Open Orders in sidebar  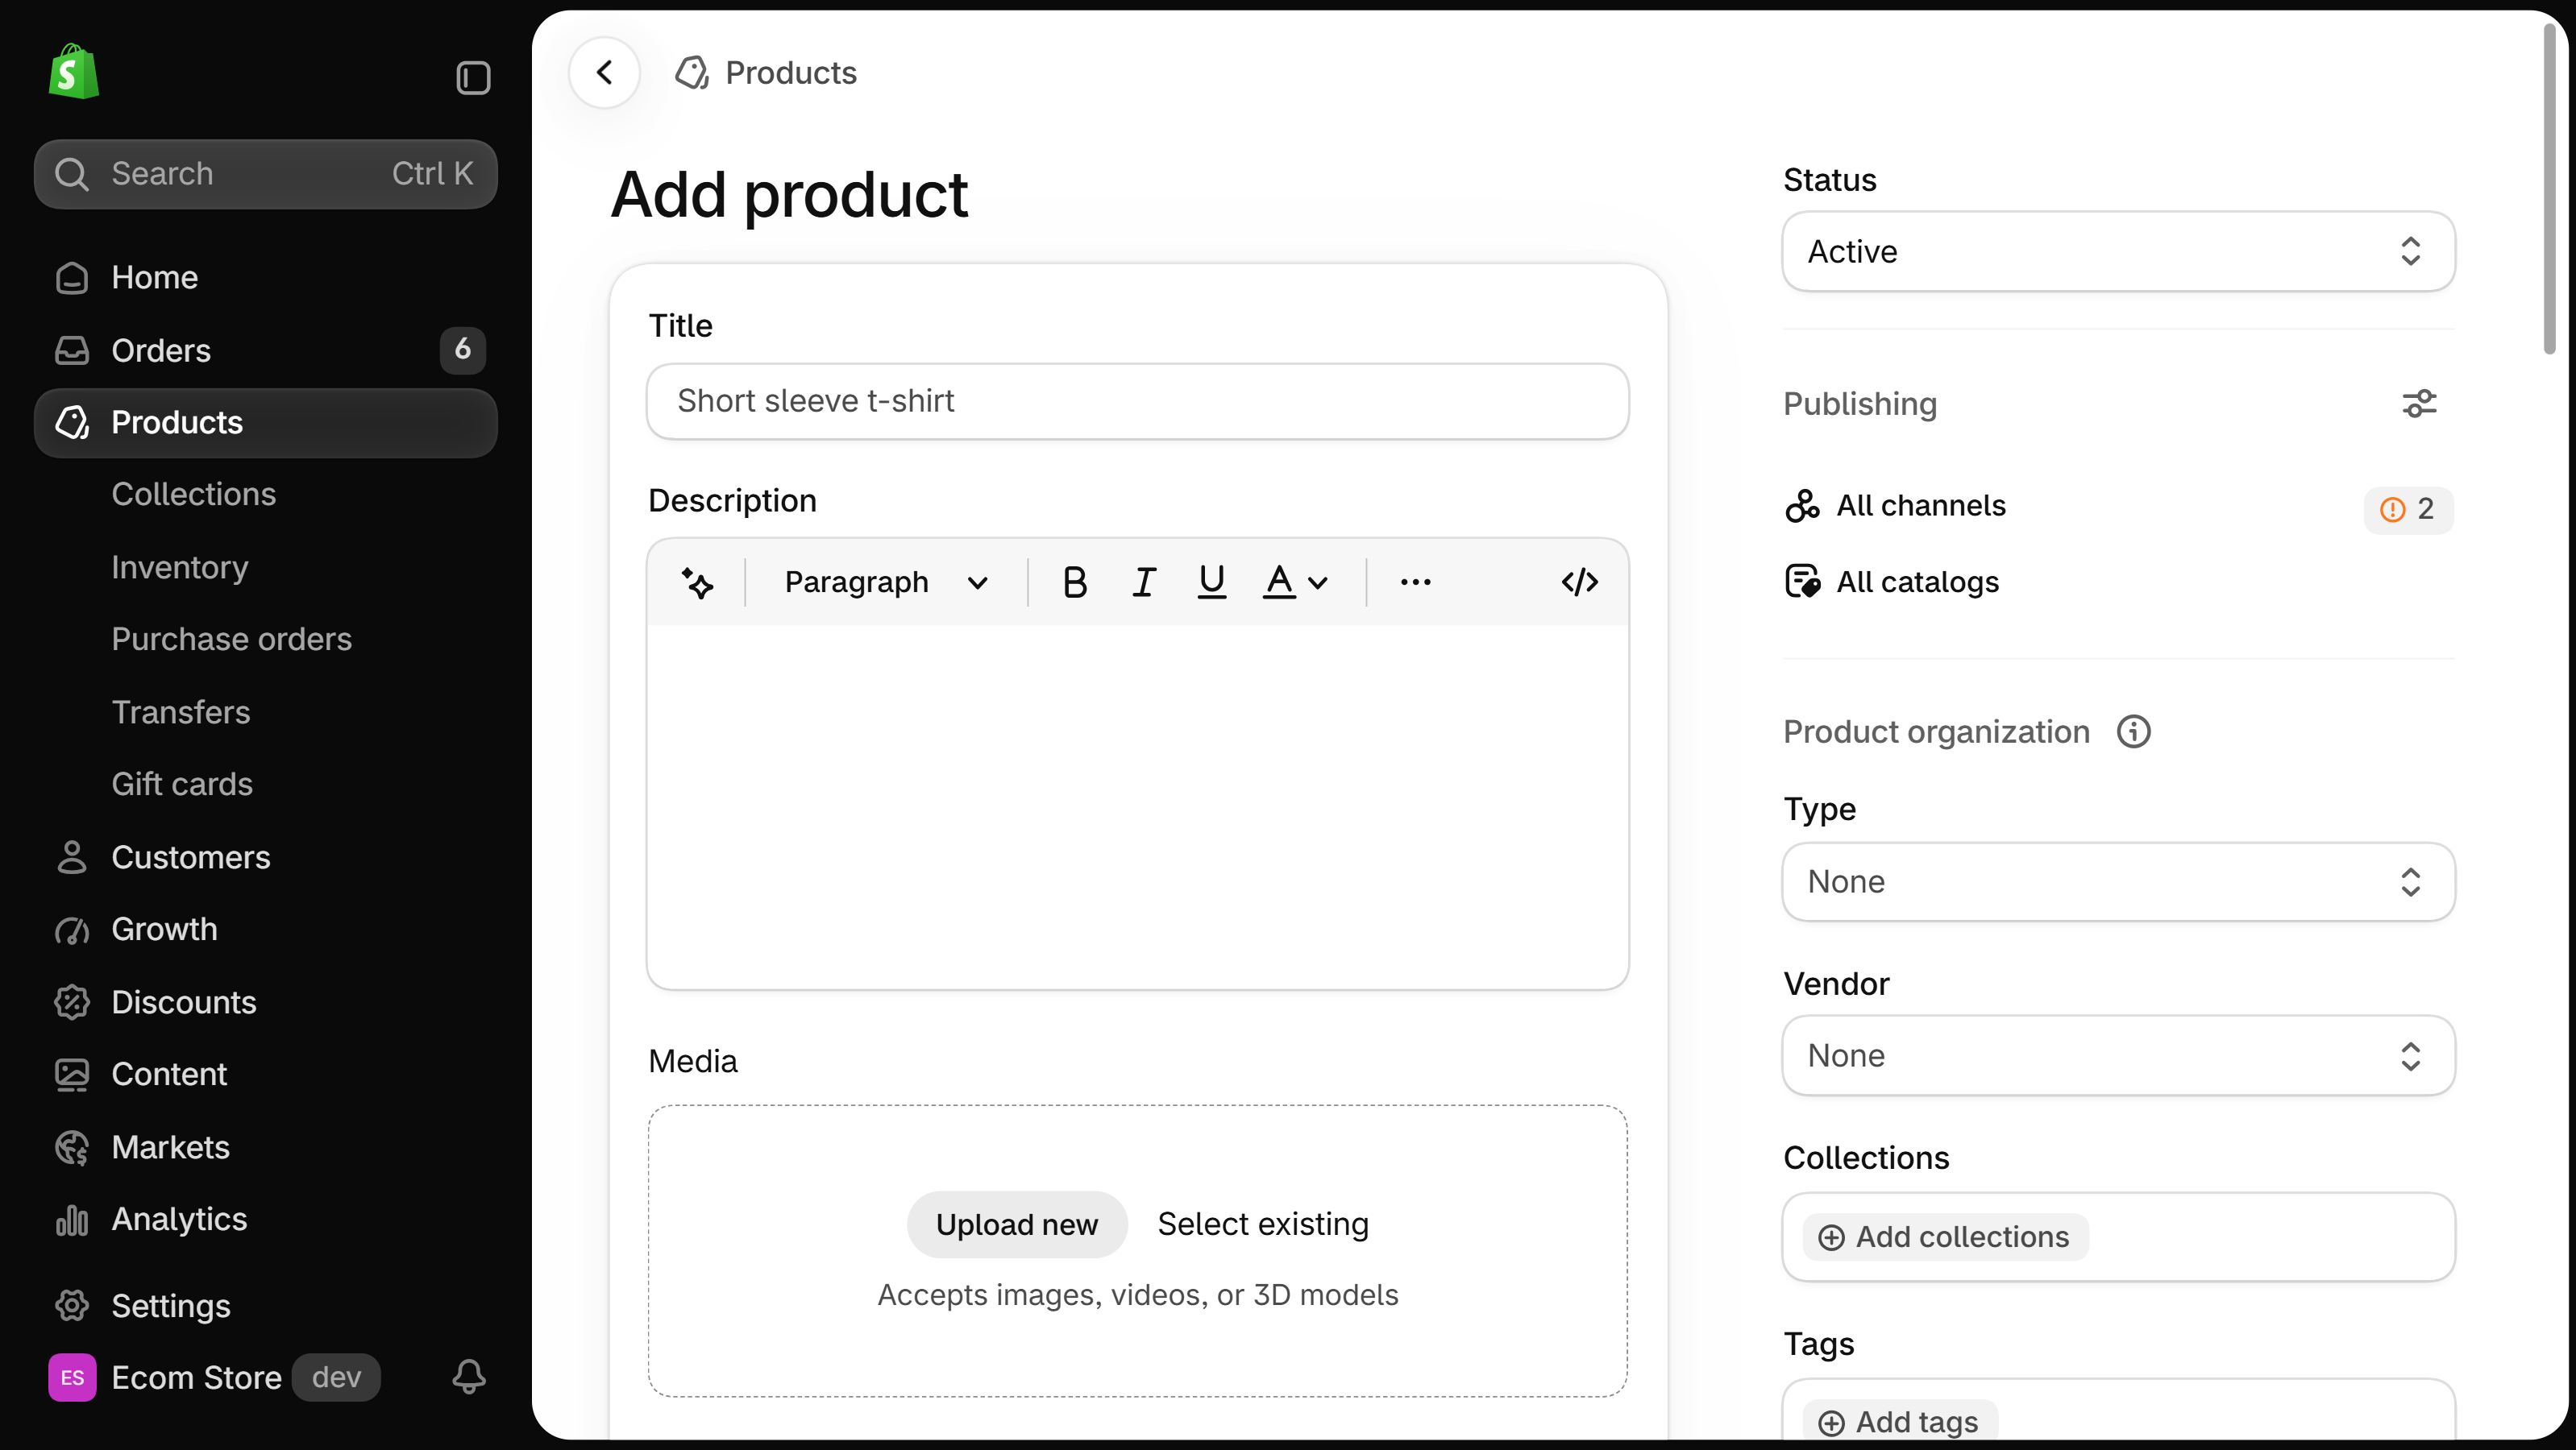265,350
